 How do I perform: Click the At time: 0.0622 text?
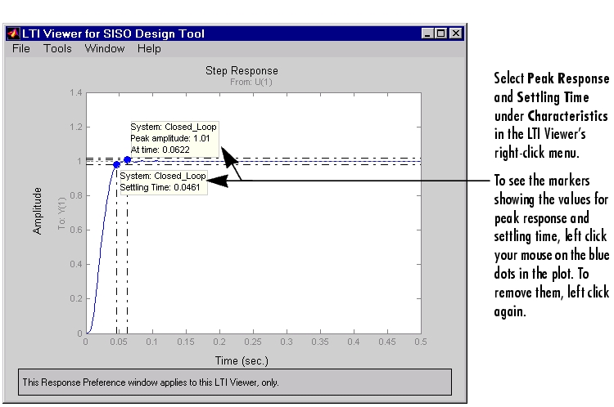[160, 150]
